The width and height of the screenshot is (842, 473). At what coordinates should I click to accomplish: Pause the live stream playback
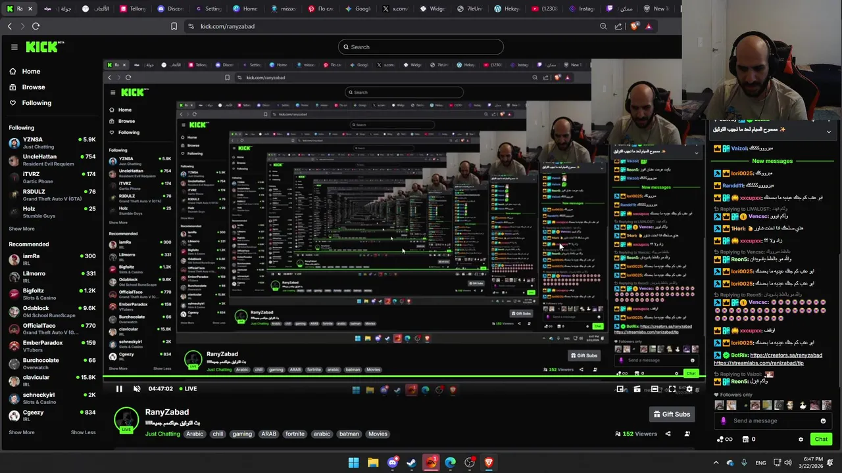tap(119, 389)
